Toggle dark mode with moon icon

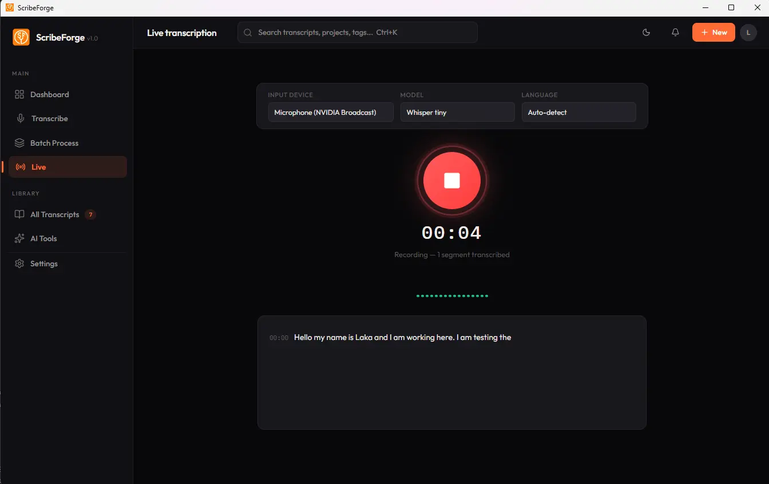tap(647, 33)
